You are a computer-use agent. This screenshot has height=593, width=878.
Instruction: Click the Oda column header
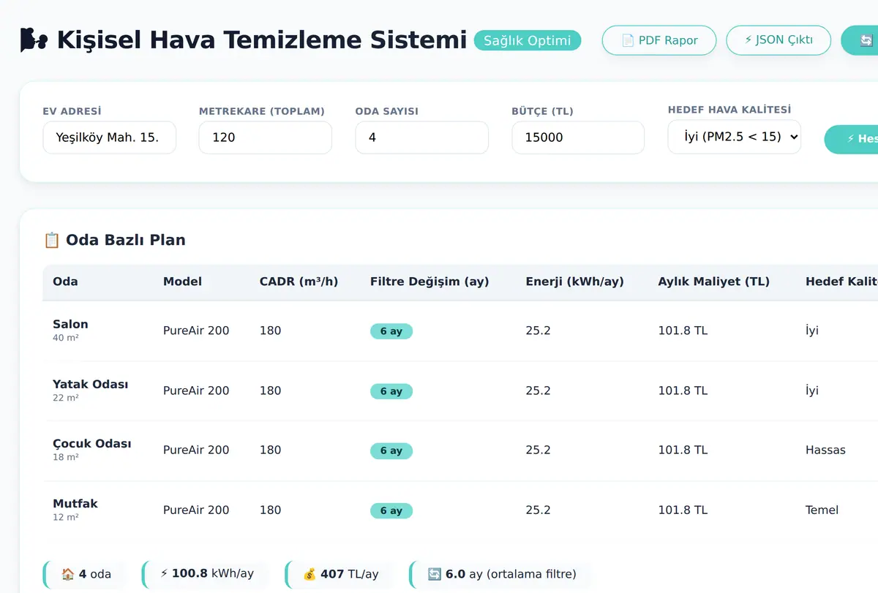coord(65,282)
